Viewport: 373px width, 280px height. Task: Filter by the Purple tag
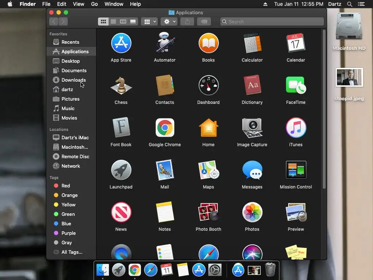[x=71, y=233]
